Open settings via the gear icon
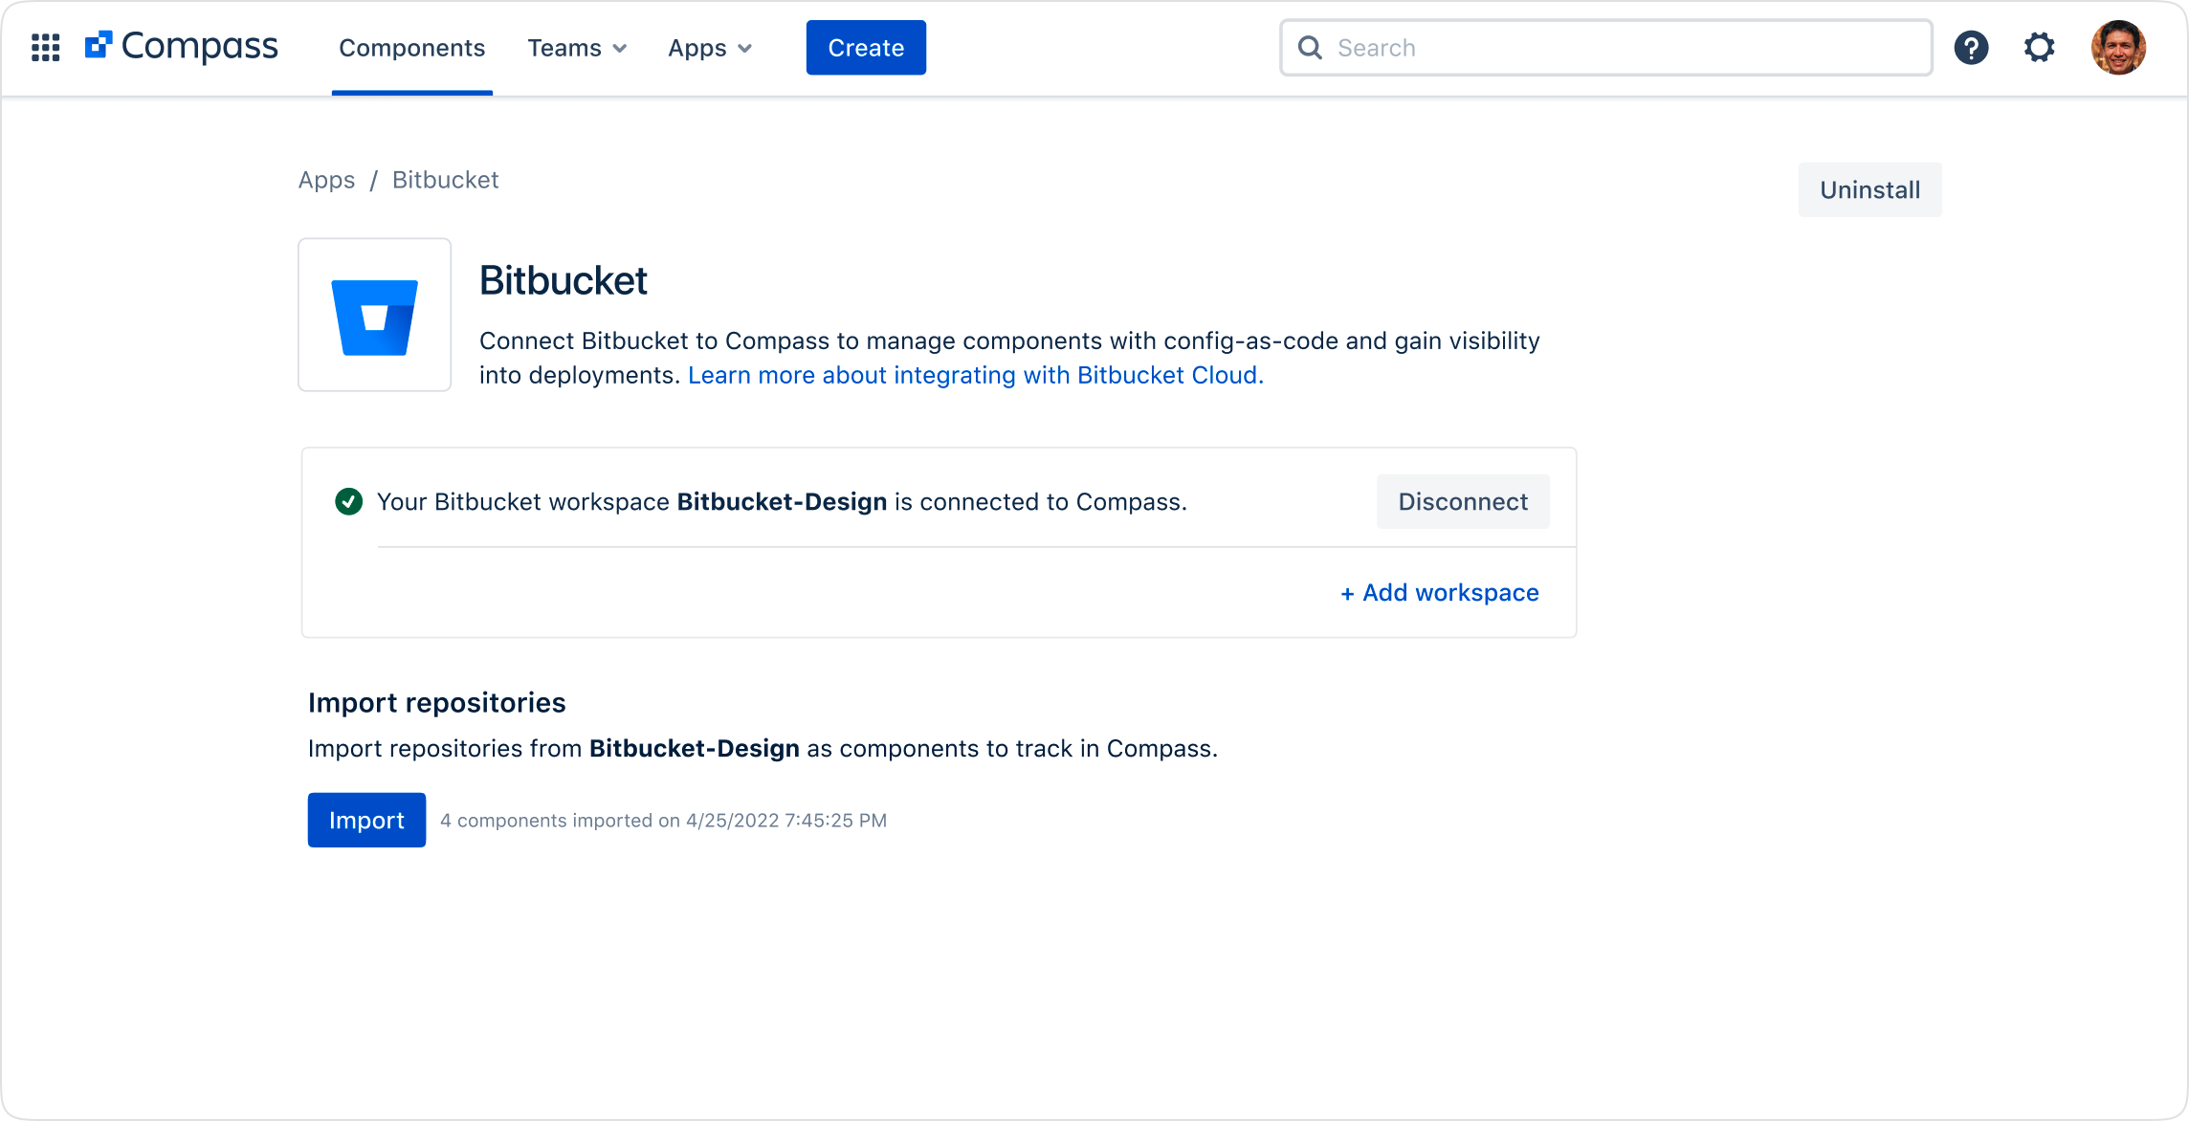The width and height of the screenshot is (2189, 1121). click(x=2039, y=47)
